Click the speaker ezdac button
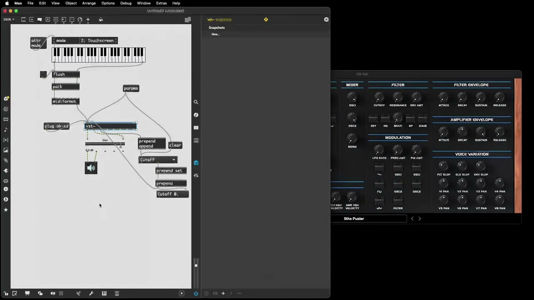Image resolution: width=534 pixels, height=300 pixels. 91,168
